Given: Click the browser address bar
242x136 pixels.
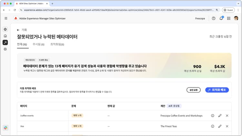Looking at the screenshot, I should [119, 10].
